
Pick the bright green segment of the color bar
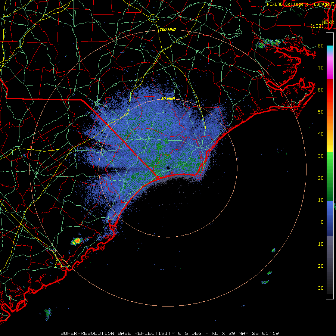pos(330,161)
